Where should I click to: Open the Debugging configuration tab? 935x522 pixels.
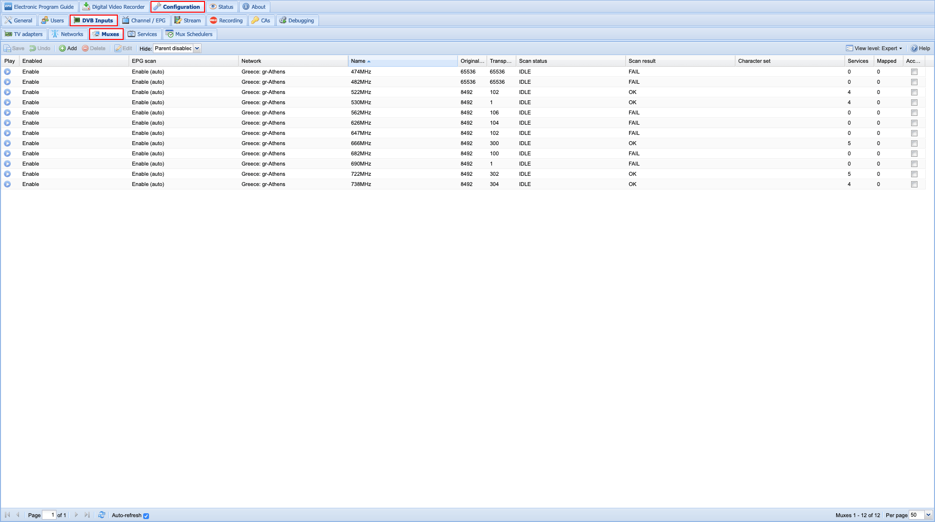(x=297, y=20)
